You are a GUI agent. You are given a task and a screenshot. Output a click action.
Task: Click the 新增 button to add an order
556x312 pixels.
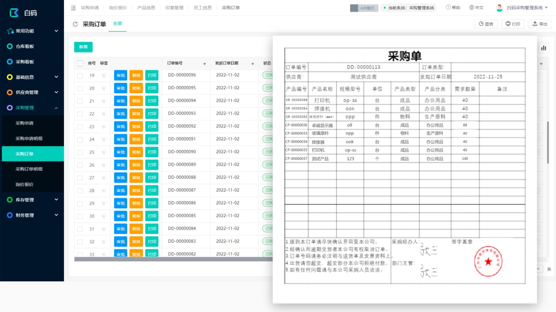point(83,47)
